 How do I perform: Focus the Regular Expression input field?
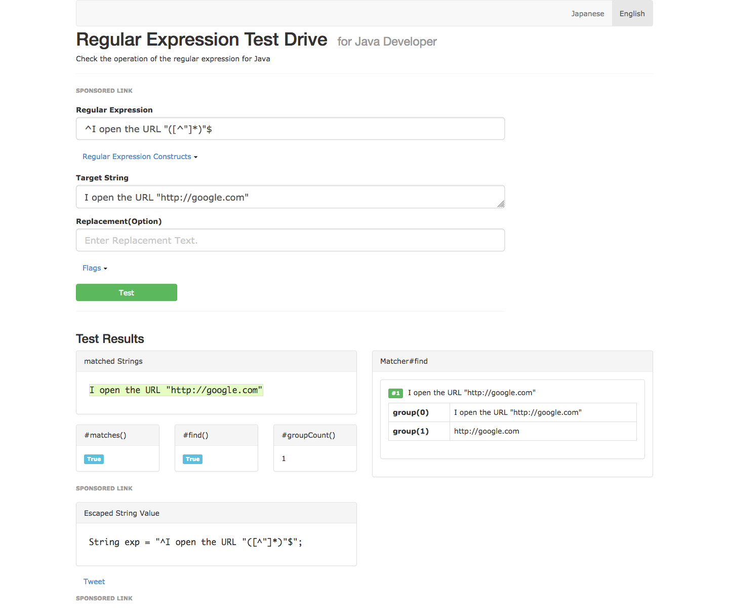click(290, 129)
